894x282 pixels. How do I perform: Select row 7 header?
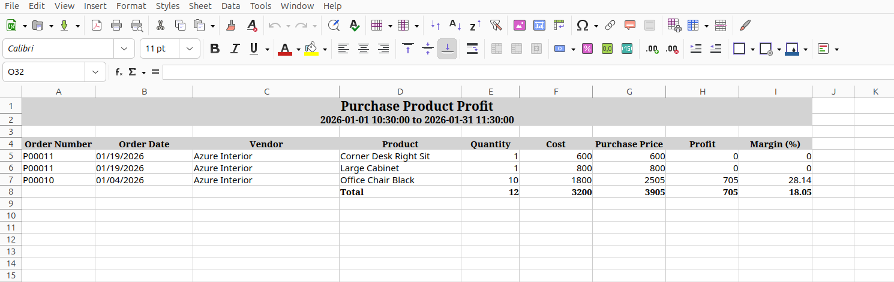tap(11, 180)
